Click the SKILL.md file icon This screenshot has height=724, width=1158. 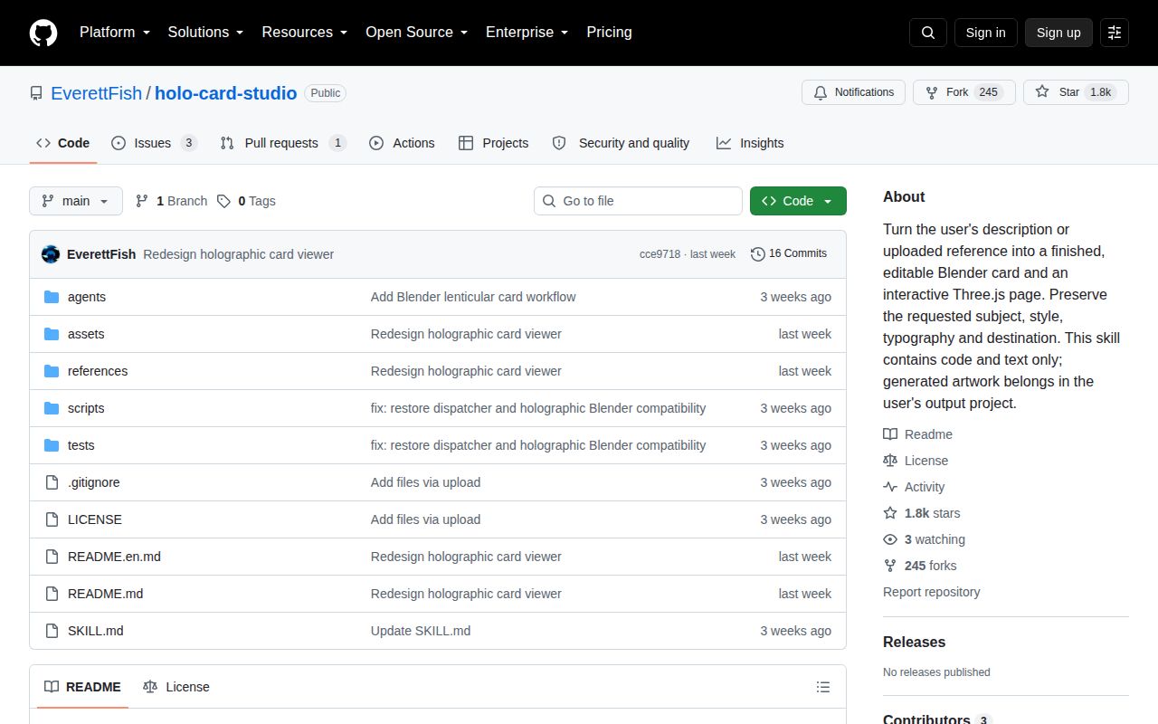52,631
